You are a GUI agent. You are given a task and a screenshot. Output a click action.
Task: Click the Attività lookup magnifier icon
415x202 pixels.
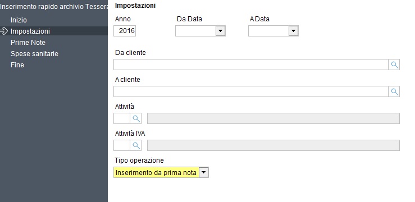pos(136,118)
